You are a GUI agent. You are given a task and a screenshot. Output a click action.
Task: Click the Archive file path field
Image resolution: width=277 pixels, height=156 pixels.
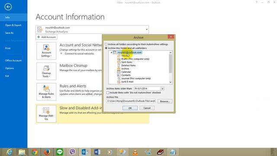[x=131, y=101]
